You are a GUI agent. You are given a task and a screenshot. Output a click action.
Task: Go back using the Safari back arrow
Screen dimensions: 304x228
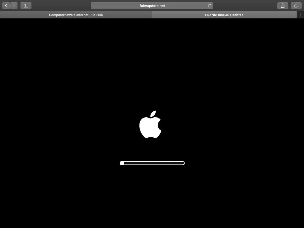[6, 6]
